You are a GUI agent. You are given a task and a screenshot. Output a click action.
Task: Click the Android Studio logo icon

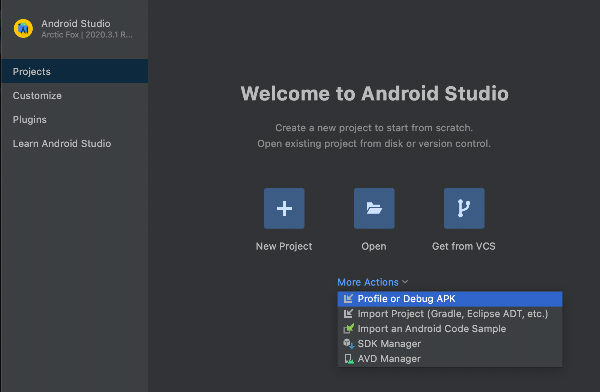23,28
